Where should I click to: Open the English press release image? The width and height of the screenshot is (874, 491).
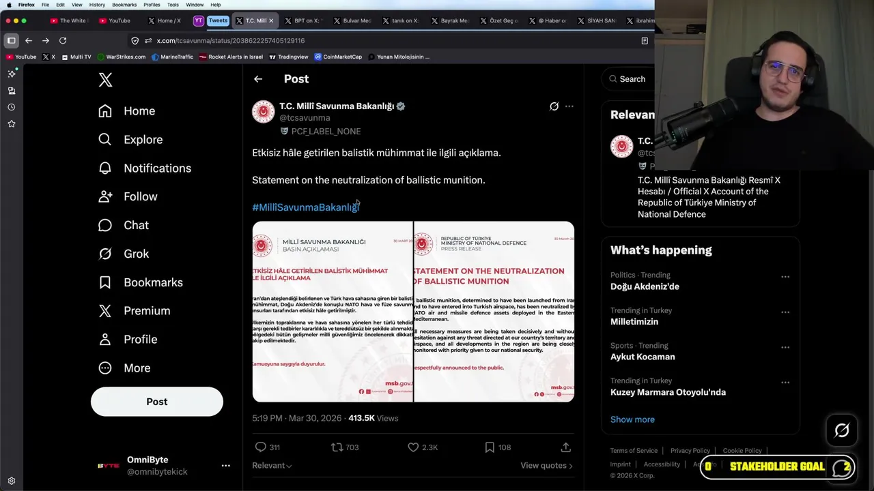coord(494,312)
